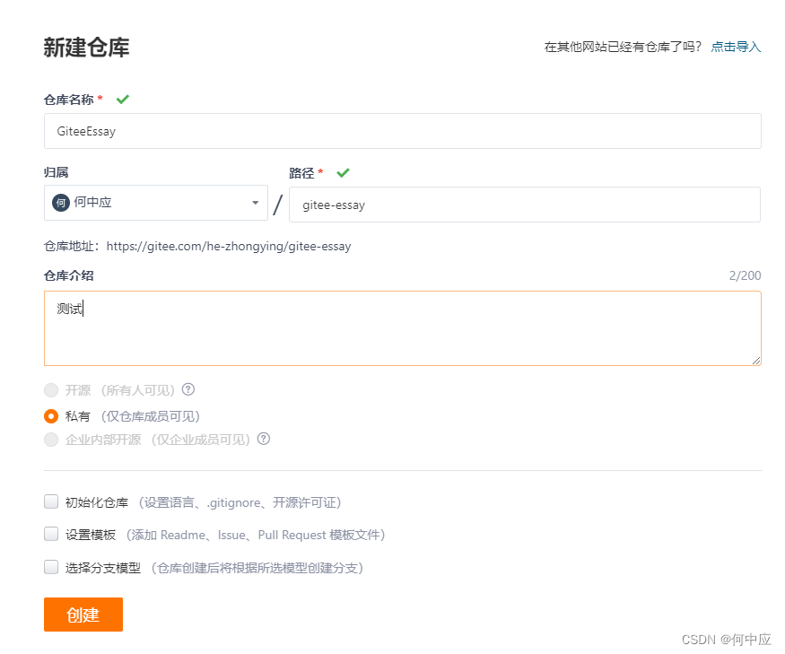Click the 2/200 character counter

pyautogui.click(x=747, y=275)
